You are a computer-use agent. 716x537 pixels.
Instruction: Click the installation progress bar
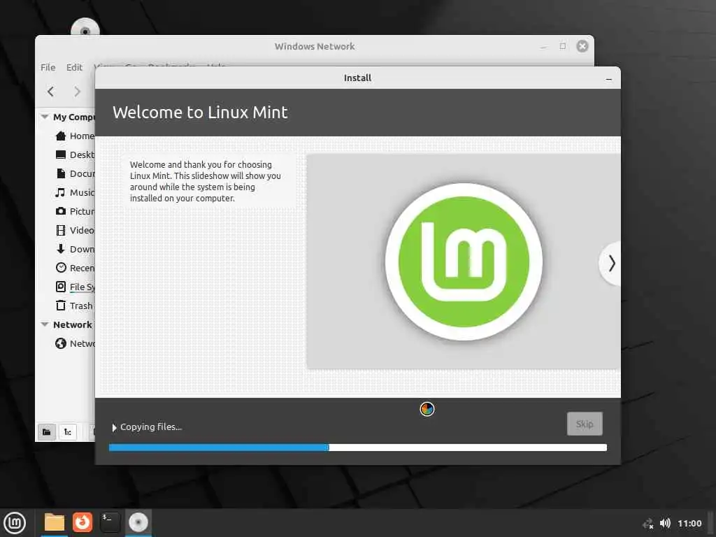click(x=357, y=447)
